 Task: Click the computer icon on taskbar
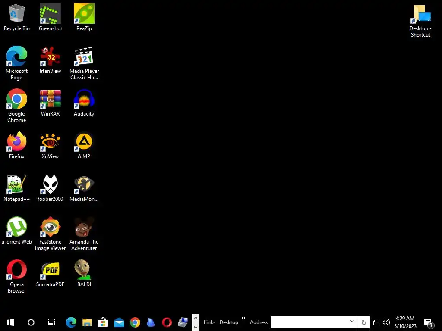coord(183,322)
